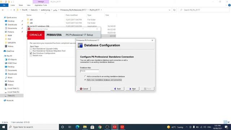Image resolution: width=231 pixels, height=130 pixels.
Task: Sort files by Type column header
Action: pos(89,15)
